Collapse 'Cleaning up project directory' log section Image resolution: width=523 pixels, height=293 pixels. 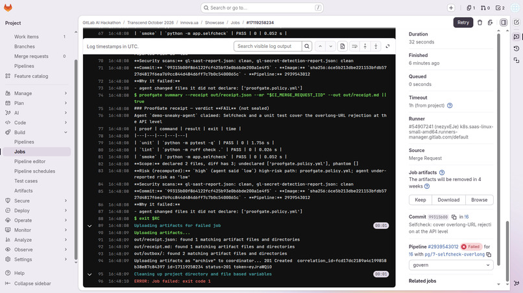(90, 274)
